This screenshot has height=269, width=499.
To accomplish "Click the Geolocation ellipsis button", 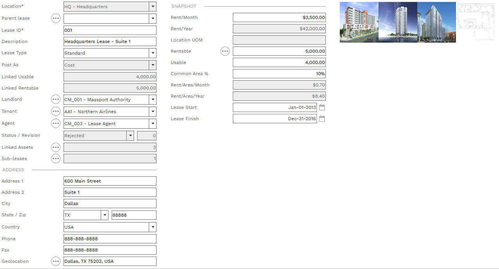I will click(56, 261).
